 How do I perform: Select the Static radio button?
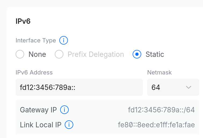(x=137, y=54)
